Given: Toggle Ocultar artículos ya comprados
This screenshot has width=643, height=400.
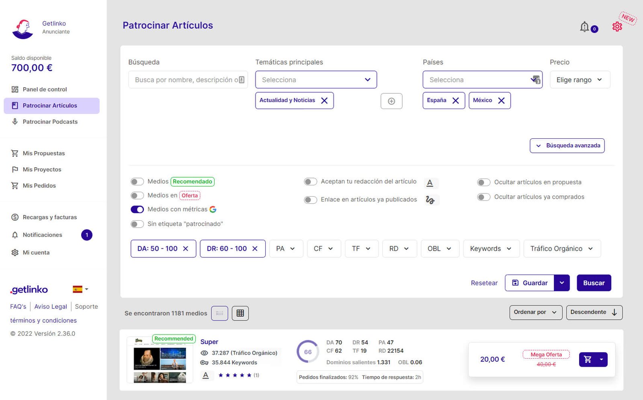Looking at the screenshot, I should click(x=483, y=197).
